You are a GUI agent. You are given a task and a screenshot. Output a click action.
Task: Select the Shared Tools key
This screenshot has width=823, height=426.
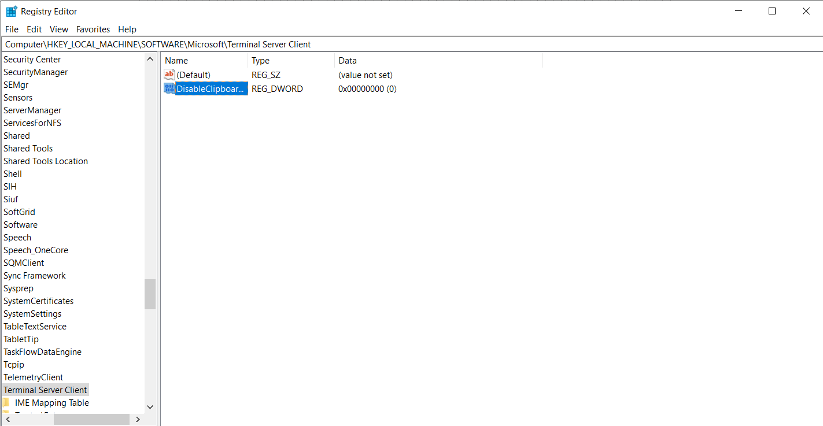pyautogui.click(x=28, y=149)
